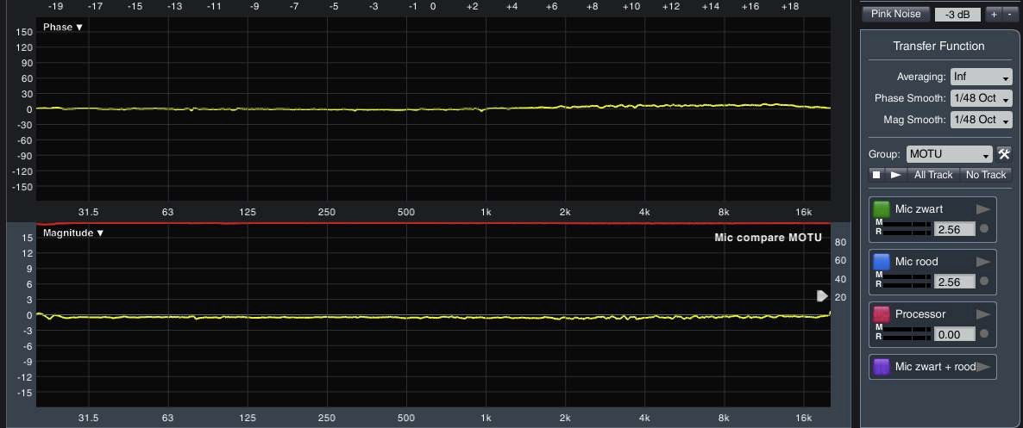The image size is (1023, 428).
Task: Click the green Mic zwart color swatch
Action: (882, 209)
